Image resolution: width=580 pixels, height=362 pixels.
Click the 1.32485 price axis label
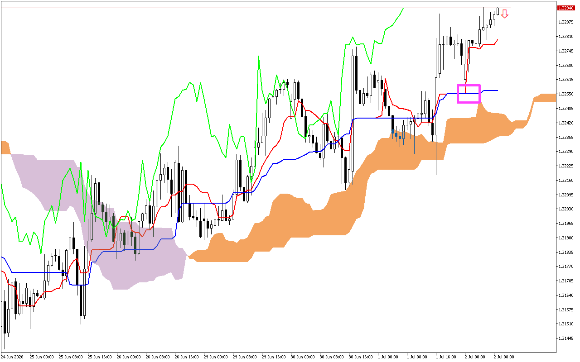(565, 109)
